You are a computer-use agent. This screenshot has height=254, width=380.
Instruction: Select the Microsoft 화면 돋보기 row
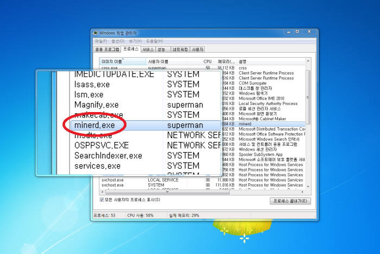(x=264, y=114)
